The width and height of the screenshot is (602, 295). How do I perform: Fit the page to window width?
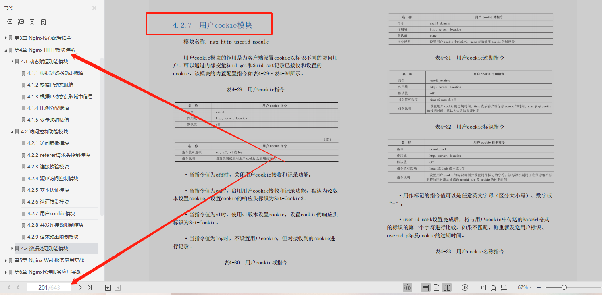pos(504,287)
